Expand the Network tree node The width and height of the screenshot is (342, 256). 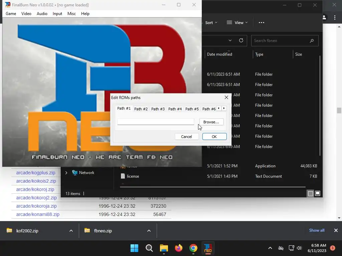click(66, 173)
